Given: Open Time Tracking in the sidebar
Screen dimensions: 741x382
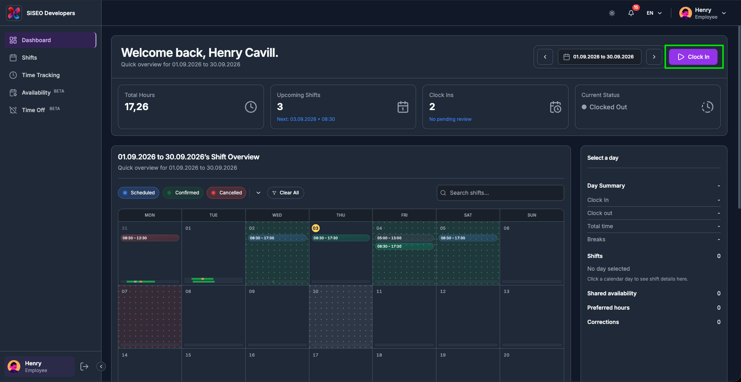Looking at the screenshot, I should pyautogui.click(x=50, y=75).
